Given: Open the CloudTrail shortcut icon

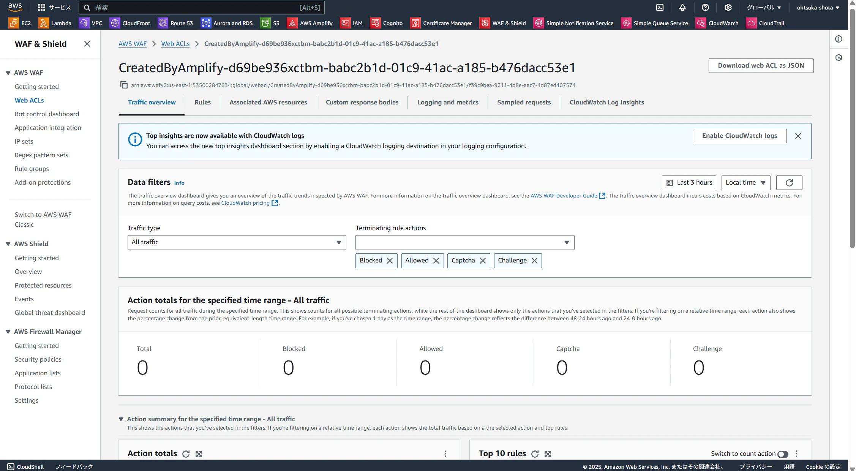Looking at the screenshot, I should pyautogui.click(x=751, y=23).
